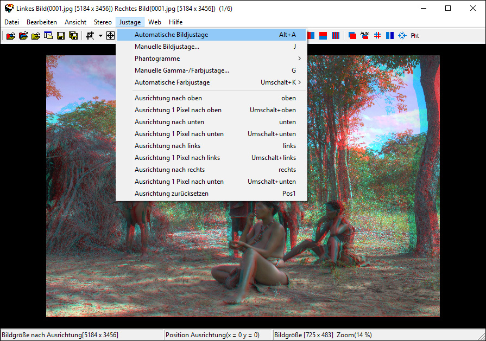
Task: Close the open Justage menu
Action: coord(130,22)
